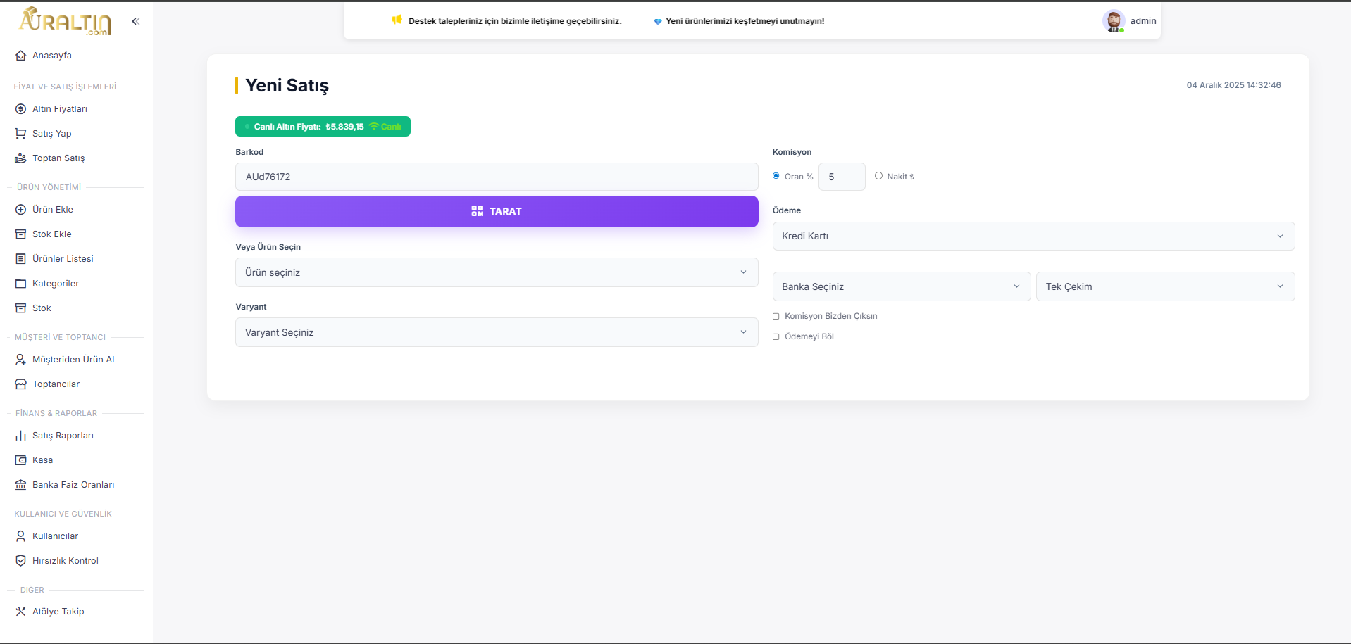The width and height of the screenshot is (1351, 644).
Task: Click the Hırsızlık Kontrol shield icon
Action: coord(20,561)
